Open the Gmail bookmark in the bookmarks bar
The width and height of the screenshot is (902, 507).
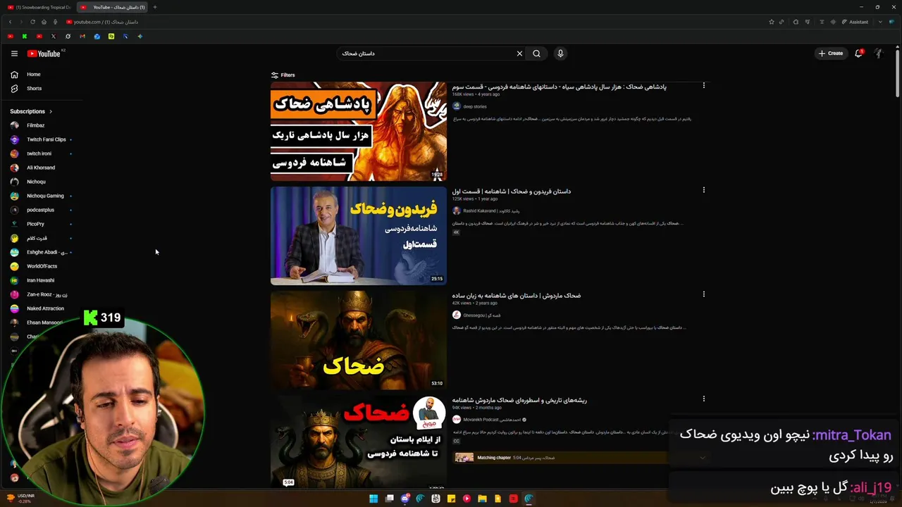(x=82, y=36)
